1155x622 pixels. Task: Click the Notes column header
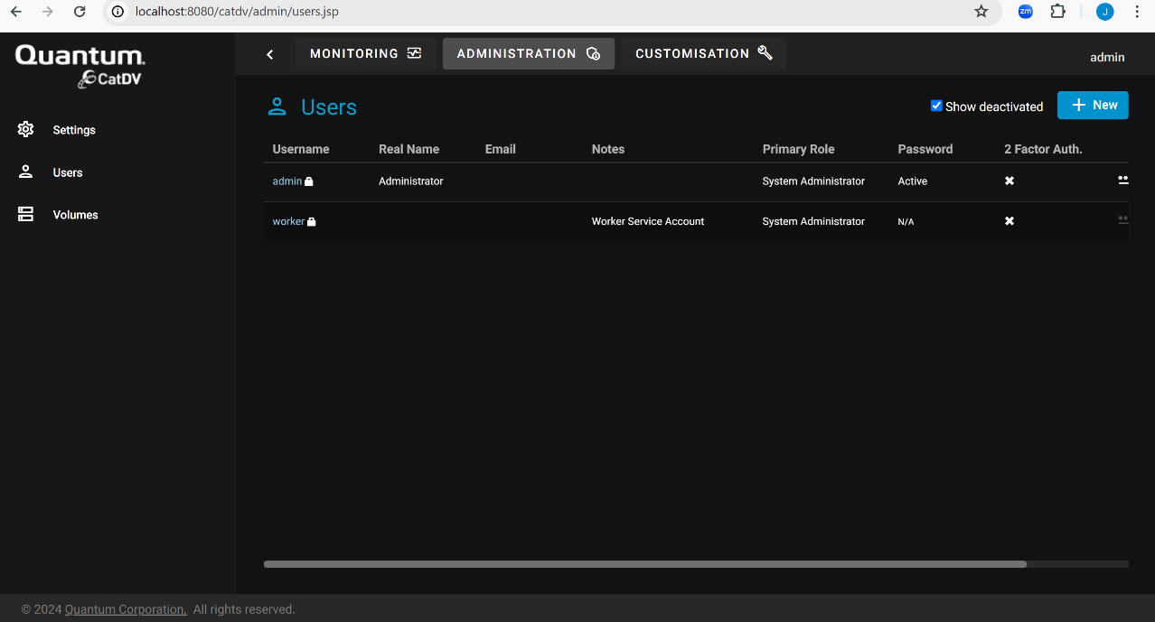pyautogui.click(x=608, y=149)
